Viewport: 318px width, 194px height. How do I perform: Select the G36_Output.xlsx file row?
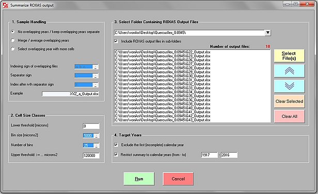coord(163,100)
